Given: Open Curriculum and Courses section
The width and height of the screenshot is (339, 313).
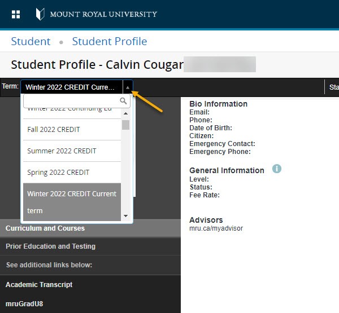Looking at the screenshot, I should tap(90, 228).
